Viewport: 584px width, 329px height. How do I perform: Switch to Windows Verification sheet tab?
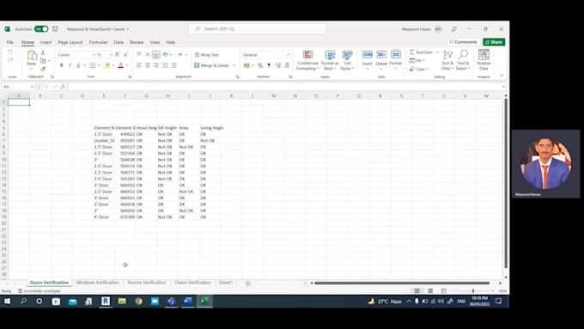pyautogui.click(x=98, y=283)
